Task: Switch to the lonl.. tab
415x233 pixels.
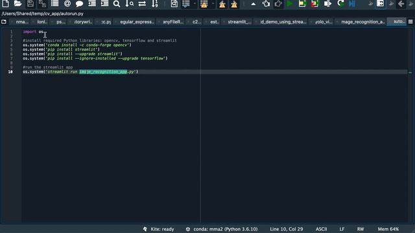Action: pos(41,21)
